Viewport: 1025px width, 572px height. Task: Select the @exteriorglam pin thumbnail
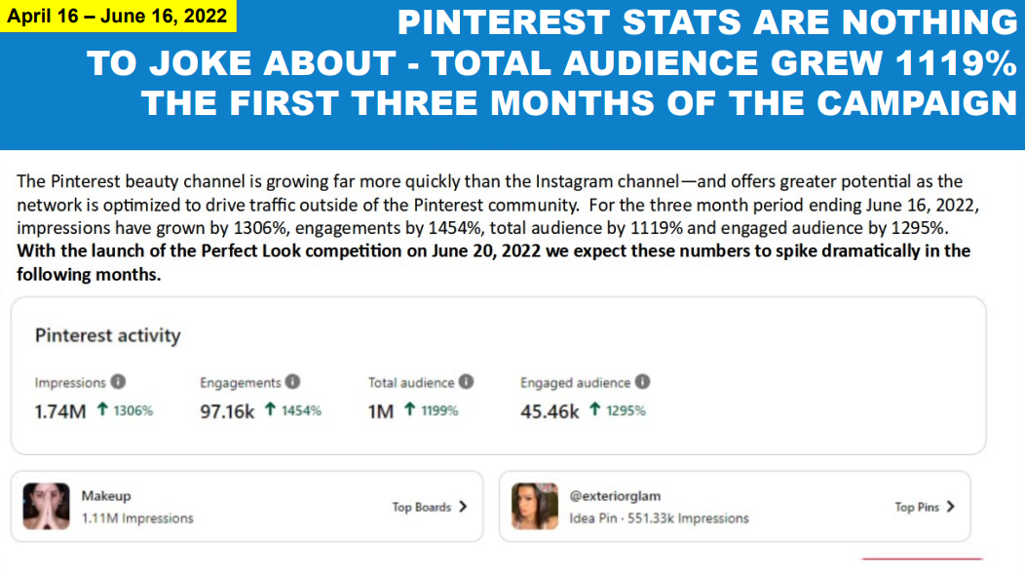(535, 506)
